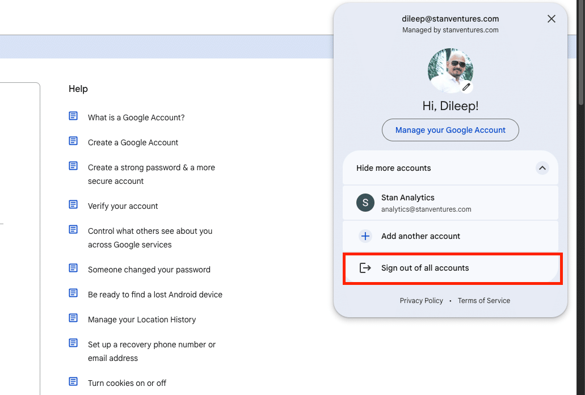Click the Stan Analytics avatar icon
Viewport: 585px width, 395px height.
pyautogui.click(x=365, y=203)
